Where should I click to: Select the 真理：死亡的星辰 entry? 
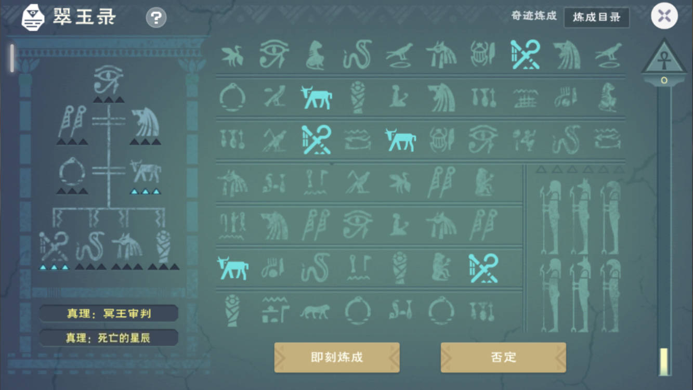click(109, 338)
